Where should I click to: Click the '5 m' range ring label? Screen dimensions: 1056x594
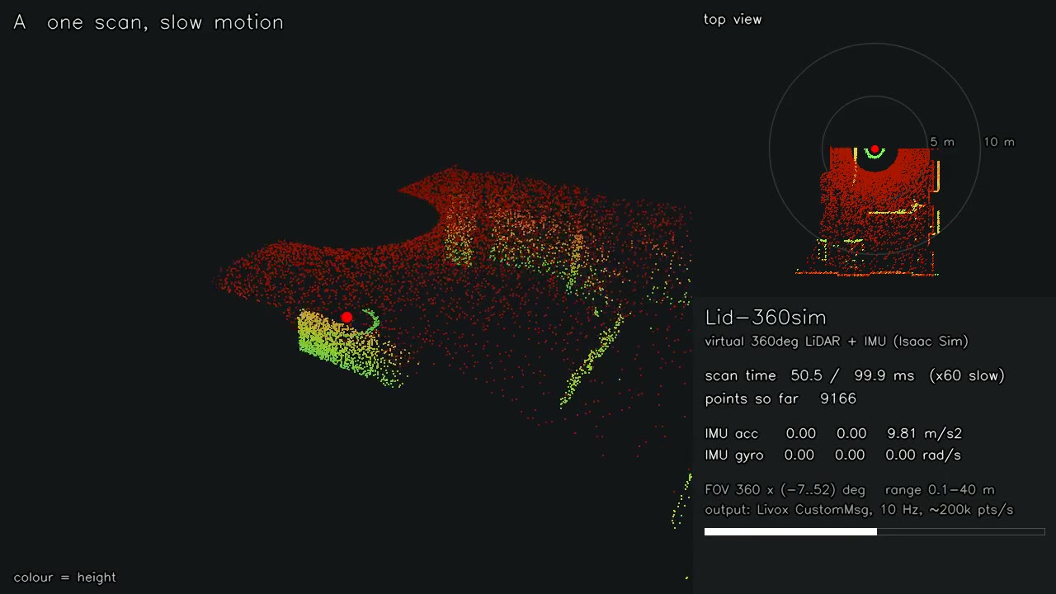click(942, 142)
